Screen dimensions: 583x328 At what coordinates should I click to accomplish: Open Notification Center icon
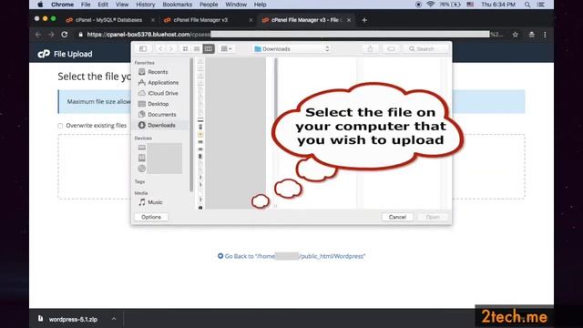point(541,5)
